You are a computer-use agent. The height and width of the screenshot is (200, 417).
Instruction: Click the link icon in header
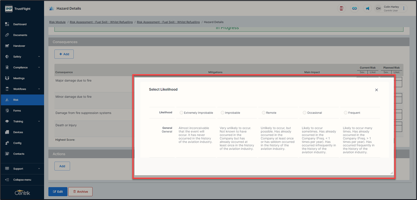(x=355, y=8)
